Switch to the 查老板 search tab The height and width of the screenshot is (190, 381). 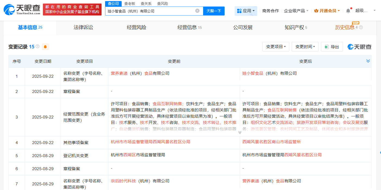tap(130, 4)
